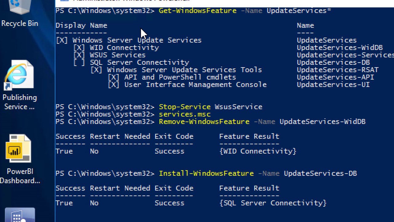Open the PowerBI Dashboard file icon
The width and height of the screenshot is (394, 222).
tap(18, 149)
